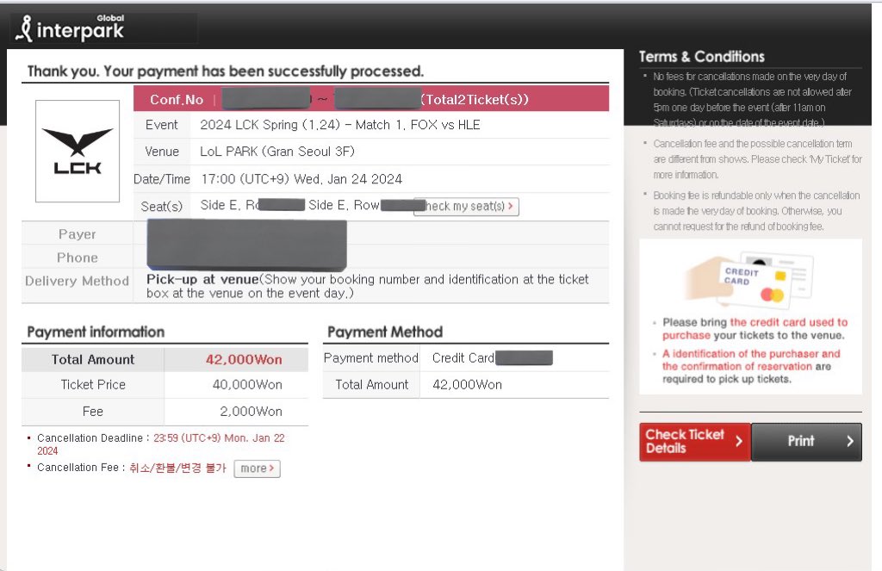Select the Conf.No label in red bar
This screenshot has width=882, height=571.
pyautogui.click(x=177, y=100)
